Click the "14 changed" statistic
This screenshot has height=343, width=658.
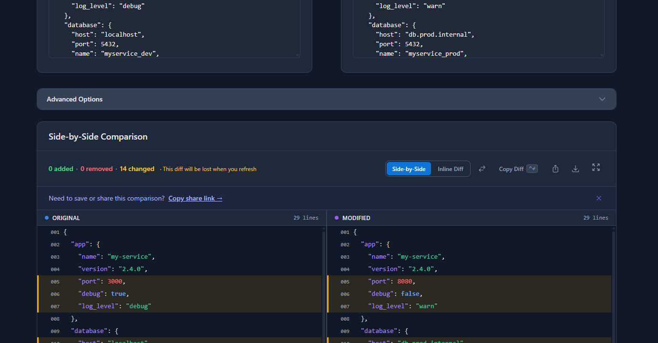click(137, 168)
